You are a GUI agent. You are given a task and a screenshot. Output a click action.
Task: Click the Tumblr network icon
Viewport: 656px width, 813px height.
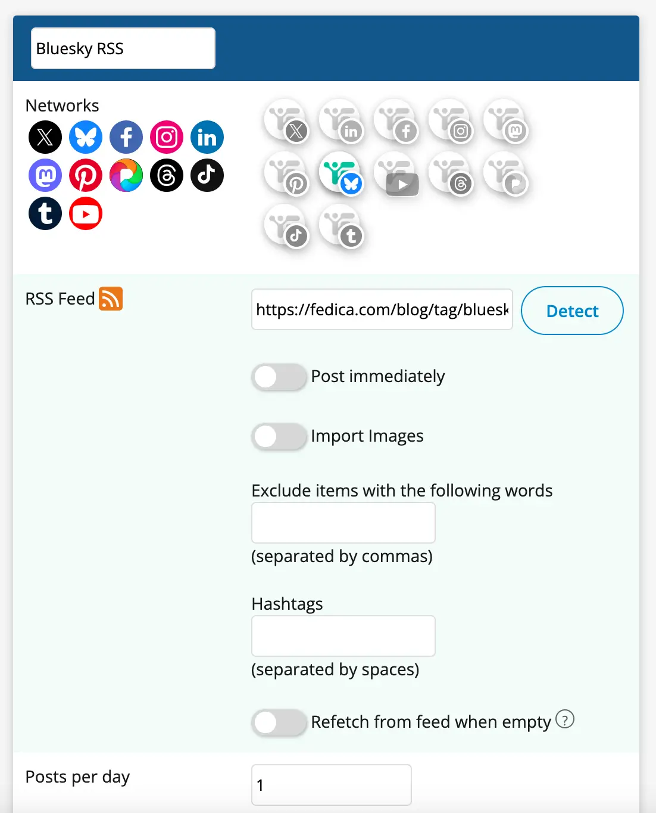45,213
